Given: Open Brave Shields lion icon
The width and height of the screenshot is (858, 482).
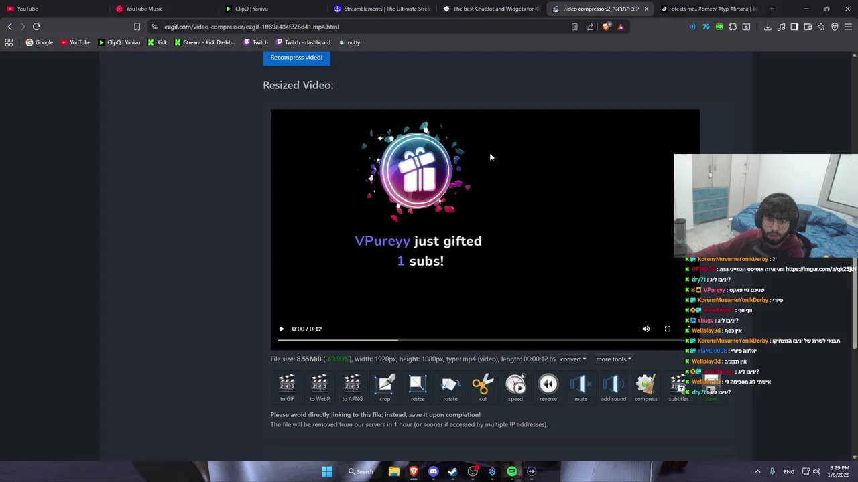Looking at the screenshot, I should (607, 27).
